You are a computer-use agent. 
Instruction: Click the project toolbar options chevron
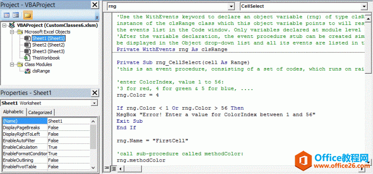(x=97, y=17)
